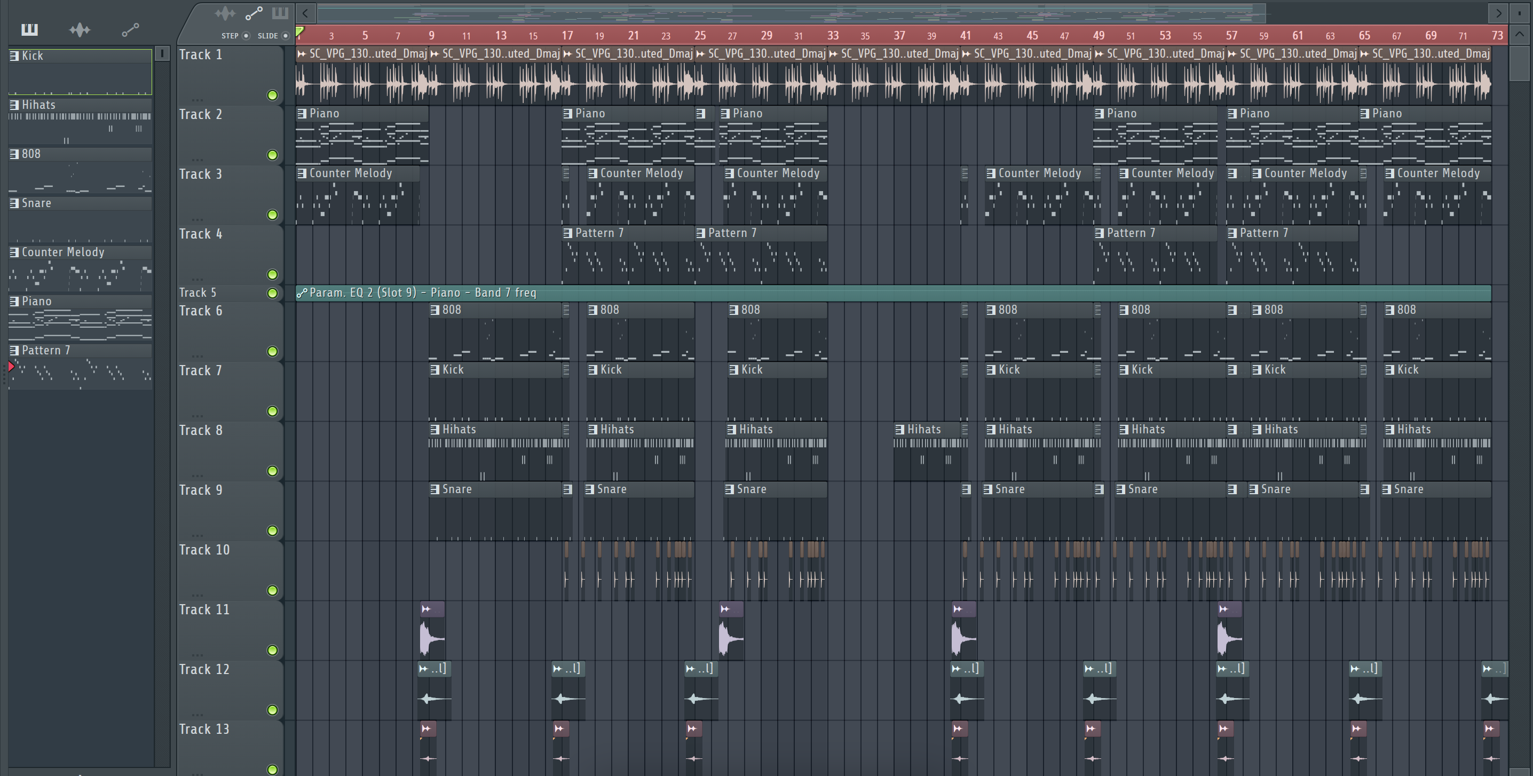Click the small square button beside right arrow
The height and width of the screenshot is (776, 1533).
click(x=1519, y=12)
